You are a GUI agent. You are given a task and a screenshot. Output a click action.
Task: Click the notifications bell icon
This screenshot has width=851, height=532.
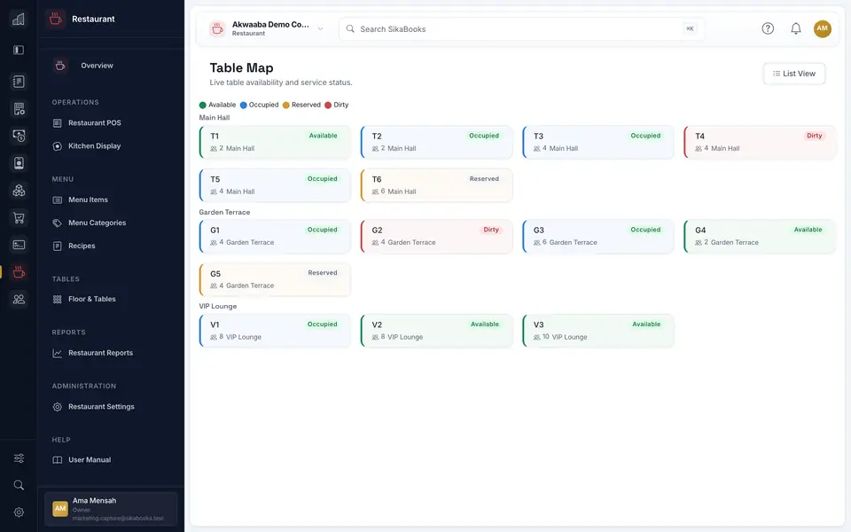coord(796,28)
